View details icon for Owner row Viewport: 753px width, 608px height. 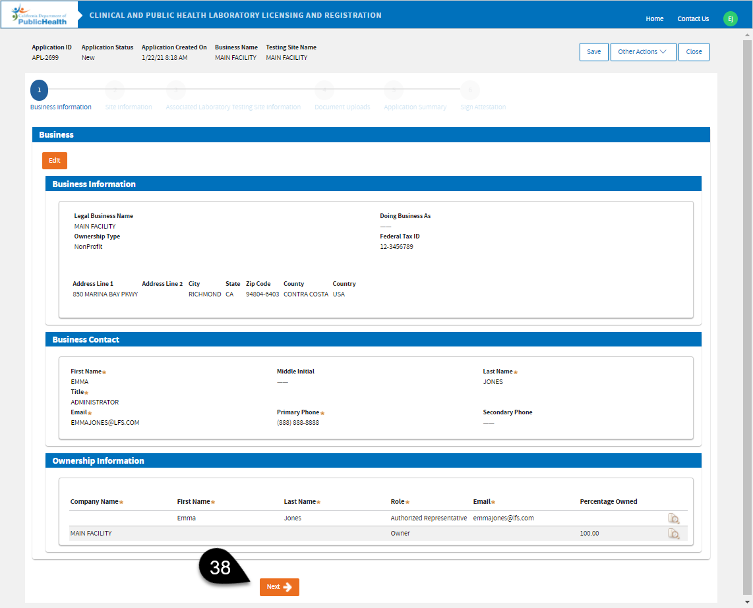point(673,534)
